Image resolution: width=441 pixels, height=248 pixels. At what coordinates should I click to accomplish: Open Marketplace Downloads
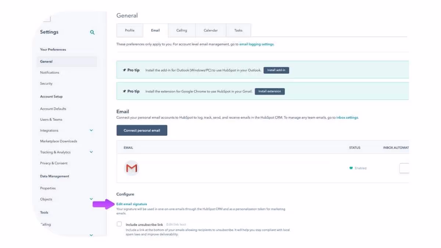[x=59, y=141]
